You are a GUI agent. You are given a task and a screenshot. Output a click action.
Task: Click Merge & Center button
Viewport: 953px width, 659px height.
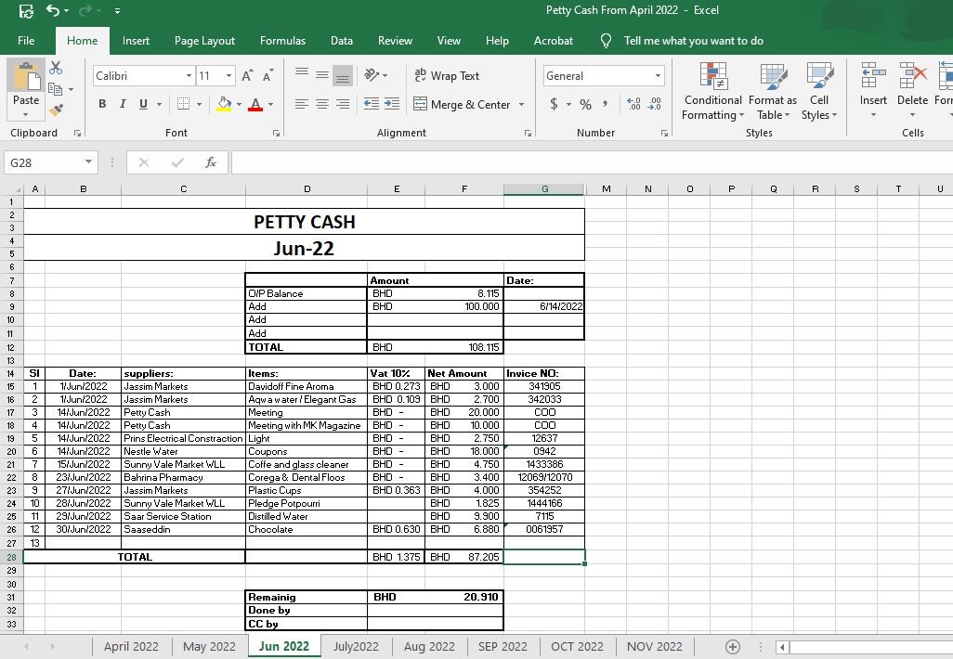coord(462,105)
